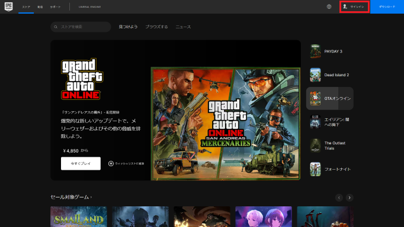The width and height of the screenshot is (404, 227).
Task: Select エイリアン: 闇への降下 in the list
Action: (x=330, y=122)
